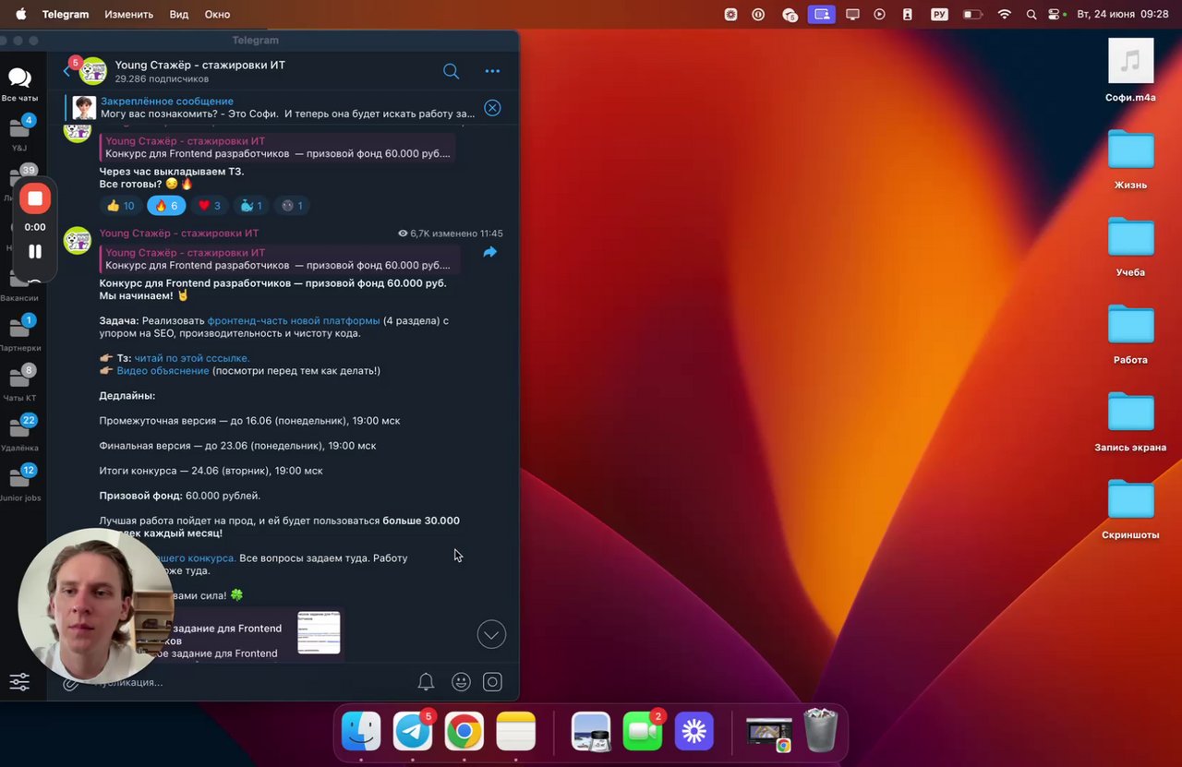Screen dimensions: 1182x767
Task: Open Control Center from menu bar
Action: point(1056,14)
